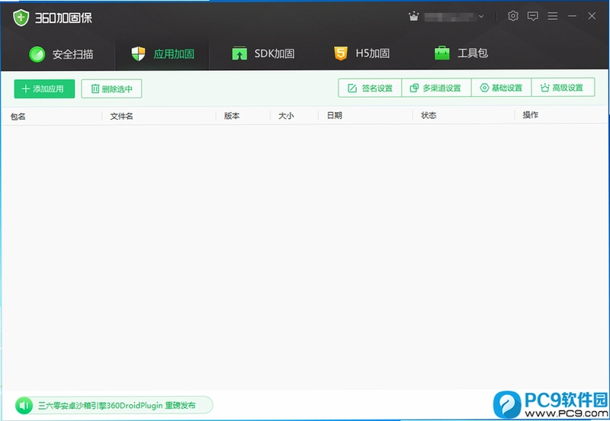The width and height of the screenshot is (610, 421).
Task: Click the 日期 column header
Action: (335, 115)
